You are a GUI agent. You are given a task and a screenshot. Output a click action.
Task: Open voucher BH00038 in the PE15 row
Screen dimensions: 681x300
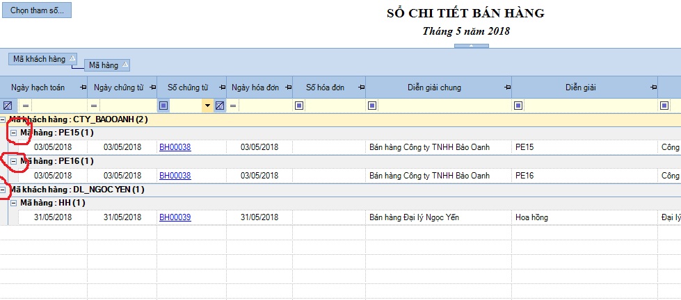175,147
